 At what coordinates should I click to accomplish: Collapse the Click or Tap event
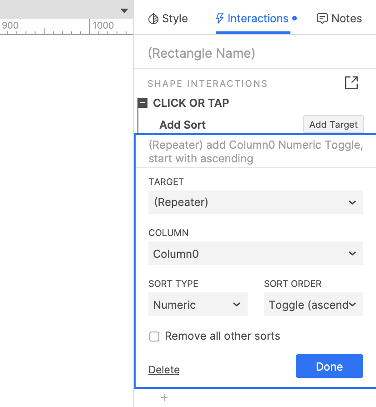(143, 103)
